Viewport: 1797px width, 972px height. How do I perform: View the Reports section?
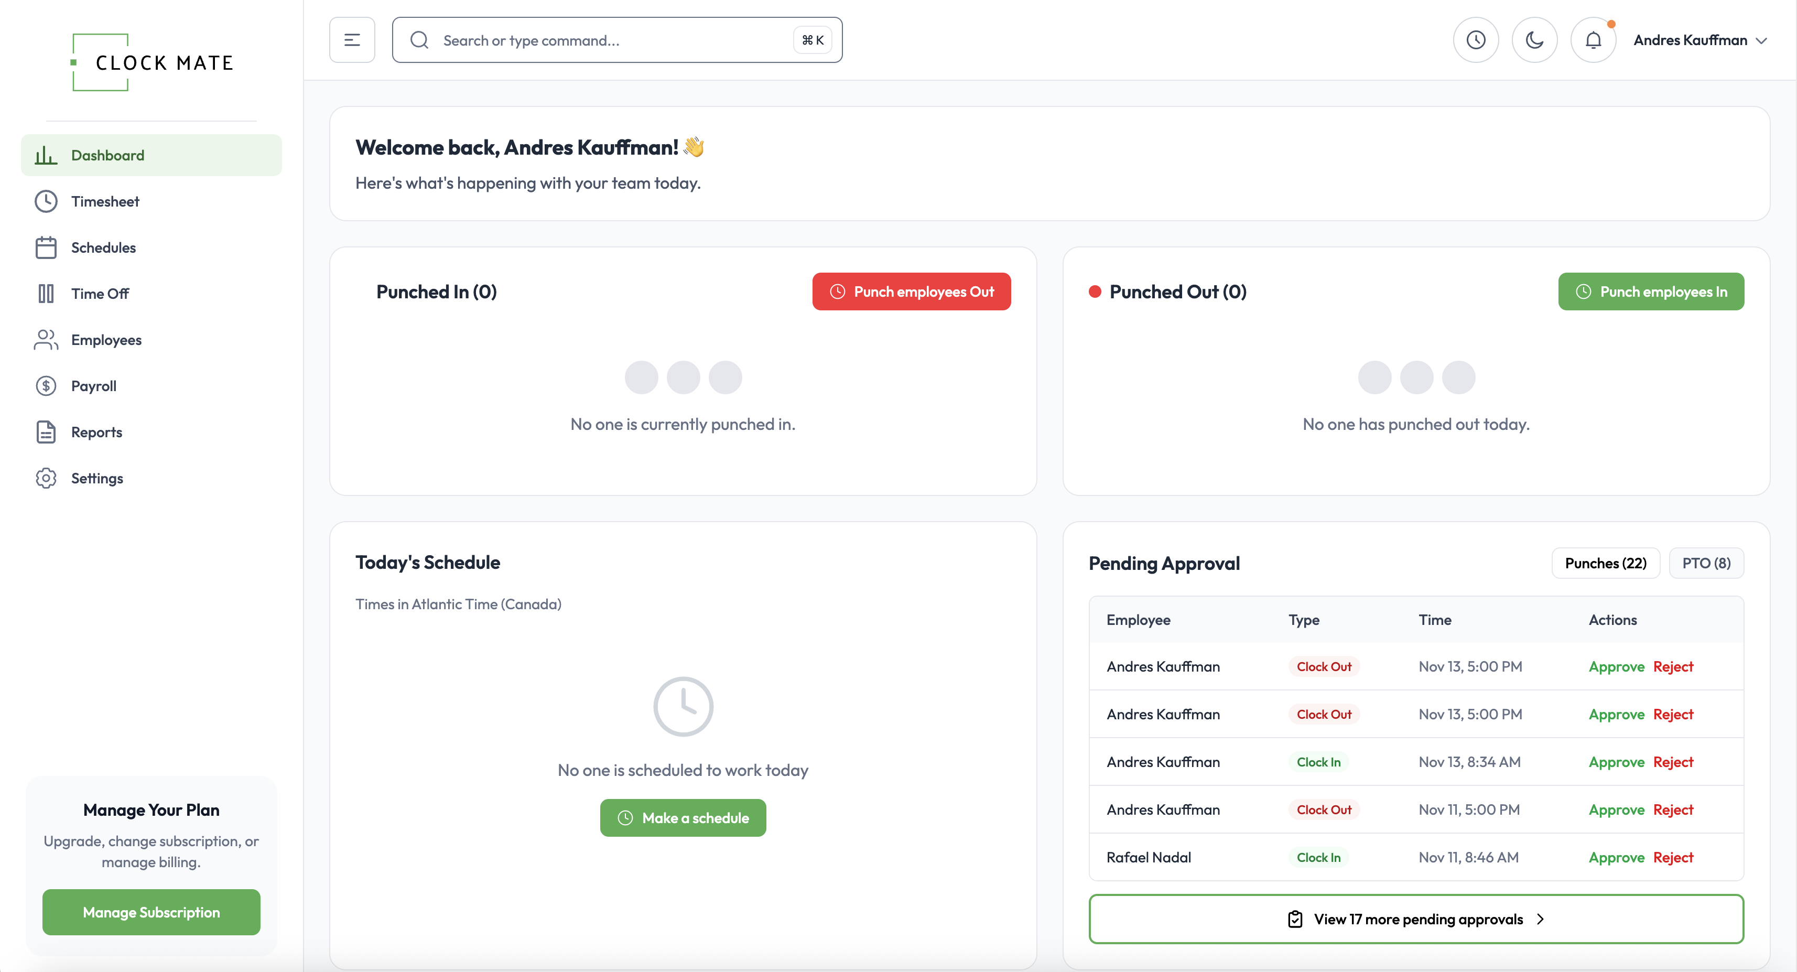tap(96, 431)
